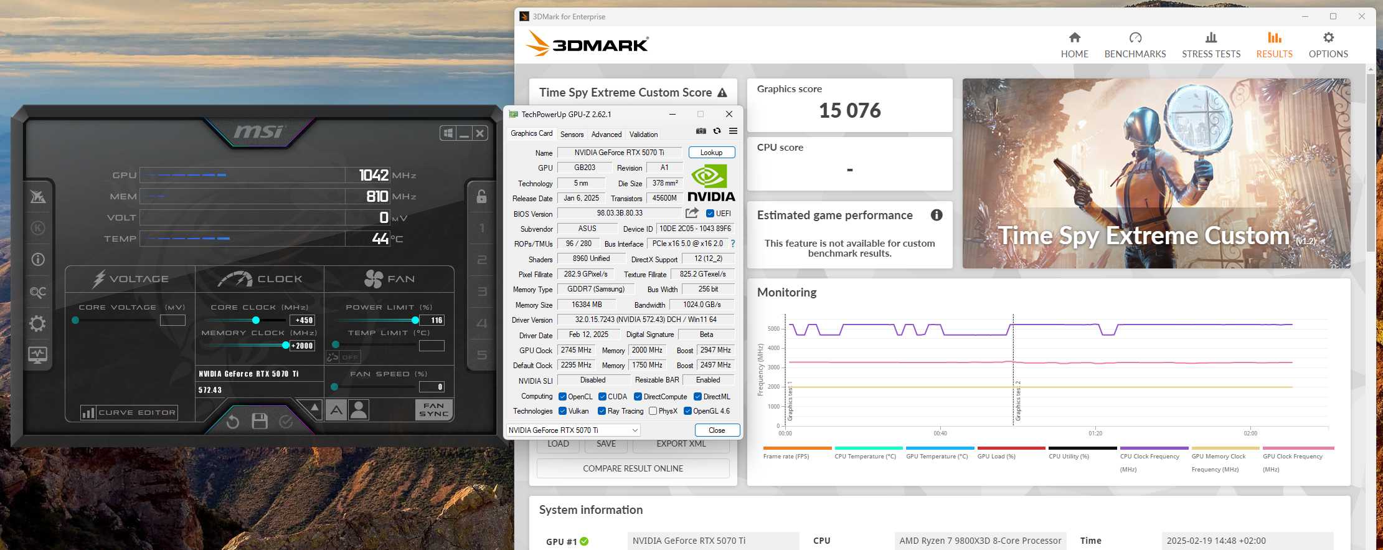Click the Export XML button
The height and width of the screenshot is (550, 1383).
pos(681,444)
